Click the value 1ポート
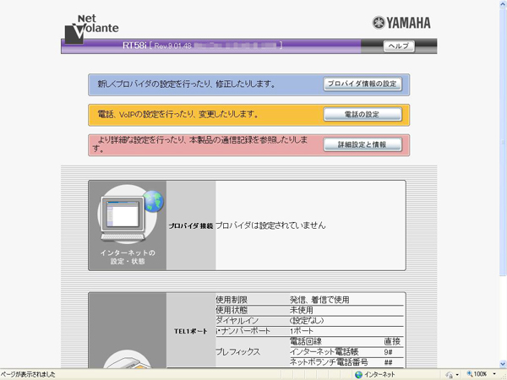 pyautogui.click(x=302, y=331)
